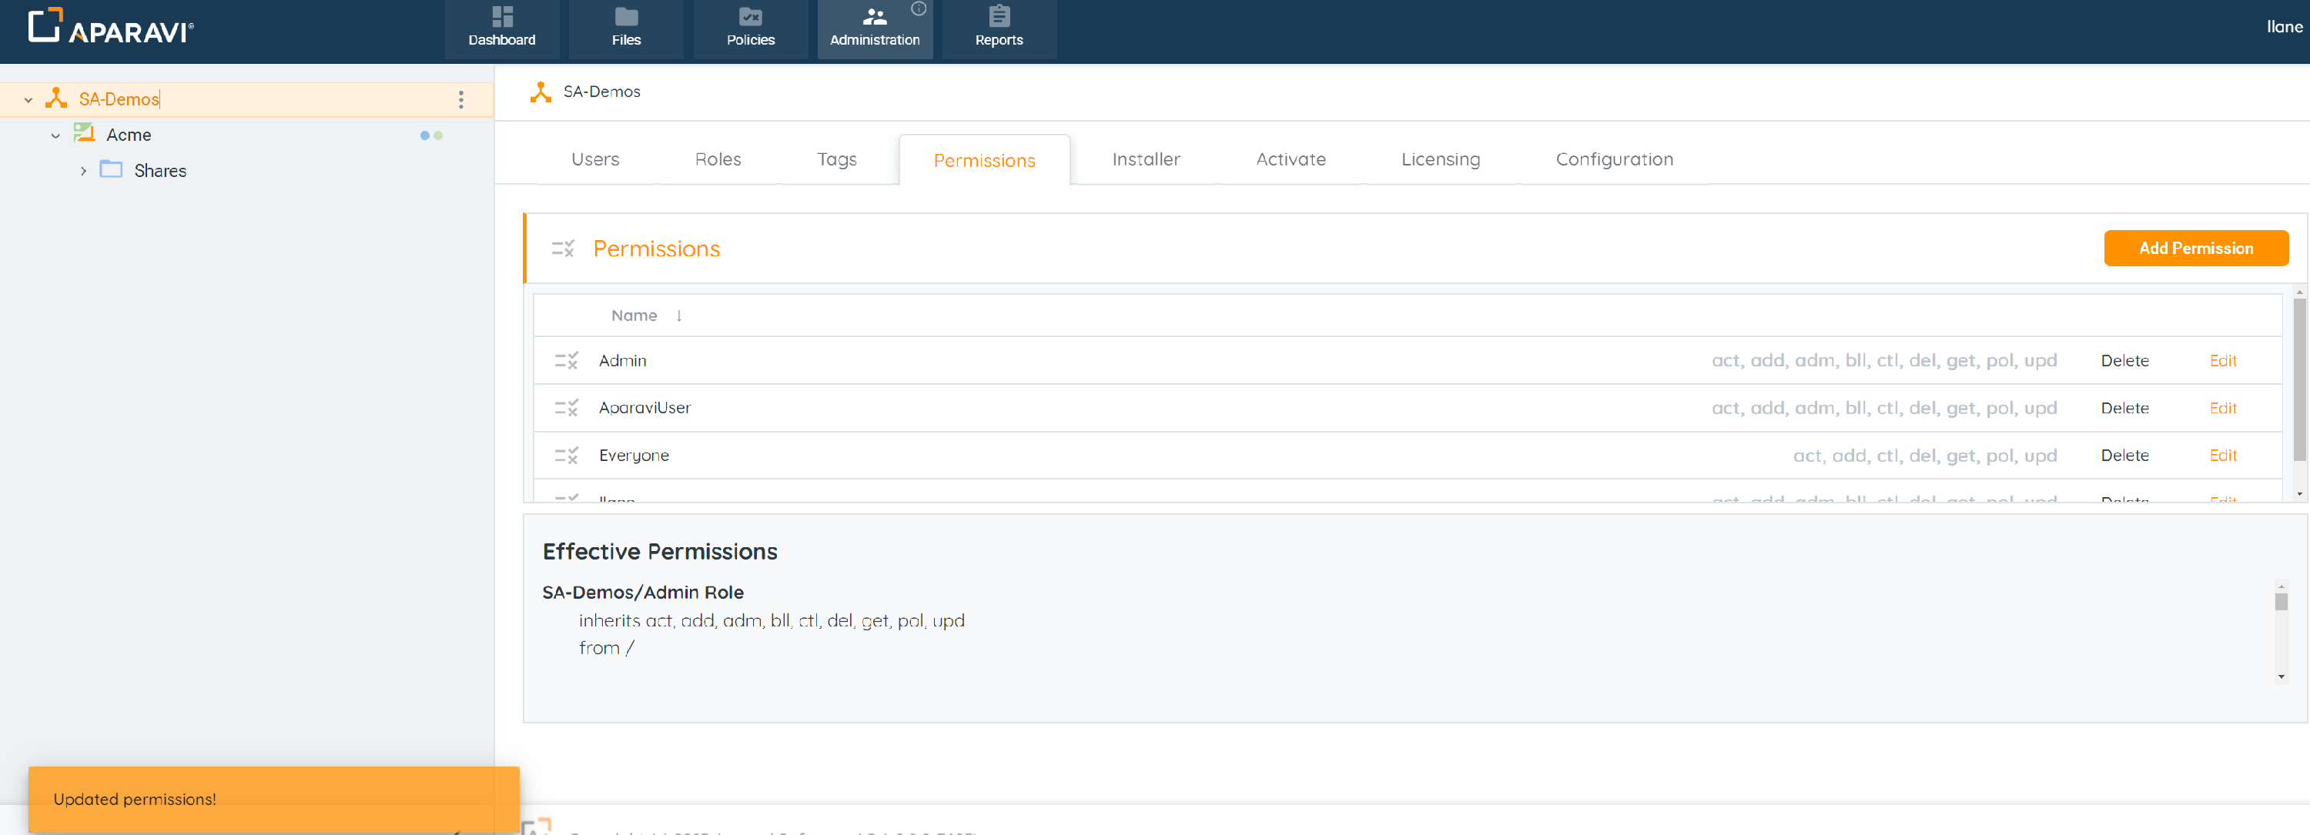Go to the Policies section
The width and height of the screenshot is (2310, 835).
pos(750,28)
